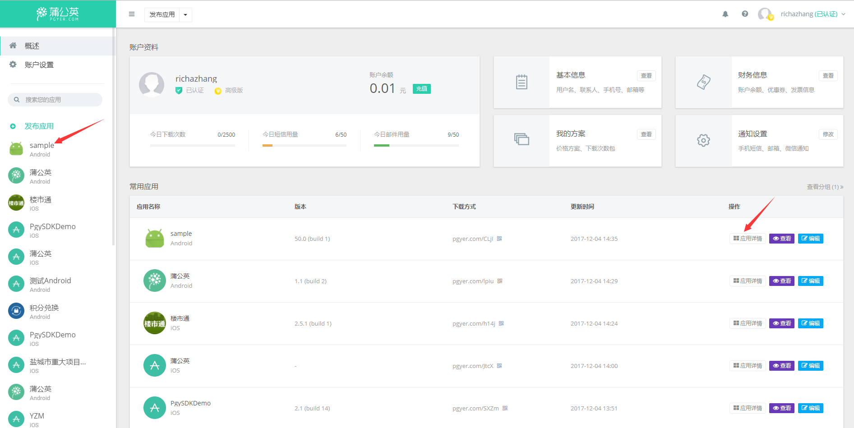
Task: Click the green plus icon beside 发布应用
Action: pyautogui.click(x=13, y=126)
